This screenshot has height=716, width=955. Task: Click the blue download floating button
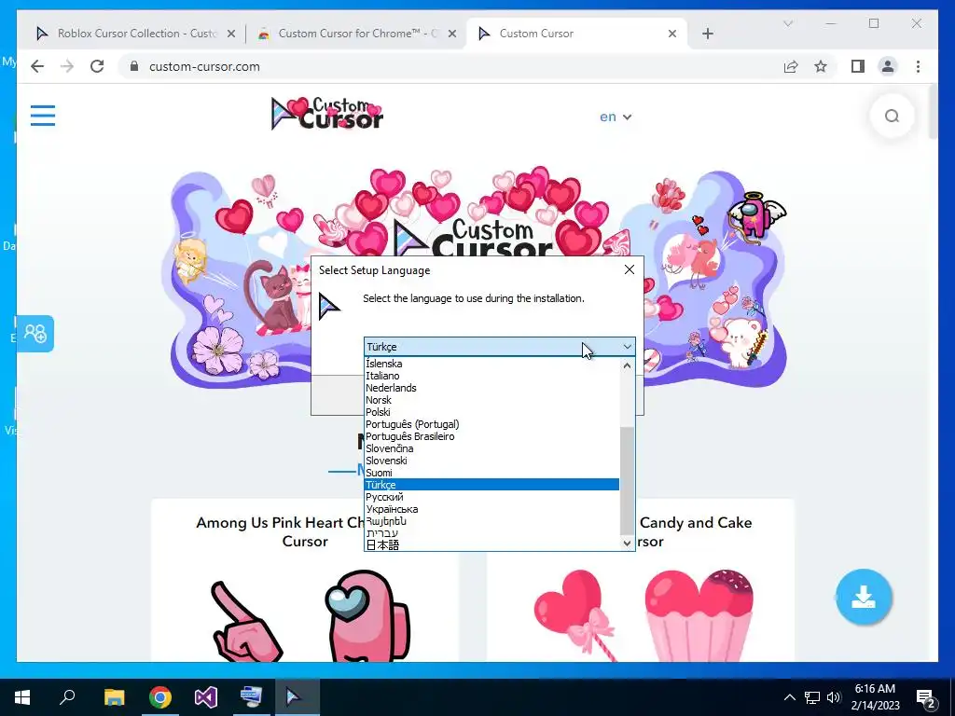click(x=864, y=598)
